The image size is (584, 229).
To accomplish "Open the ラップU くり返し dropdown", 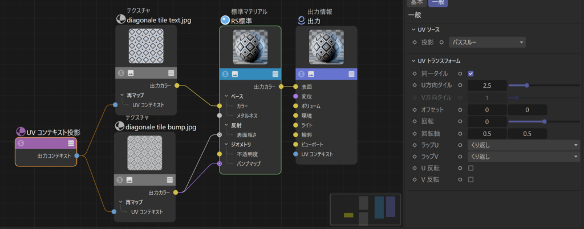I will pyautogui.click(x=523, y=145).
